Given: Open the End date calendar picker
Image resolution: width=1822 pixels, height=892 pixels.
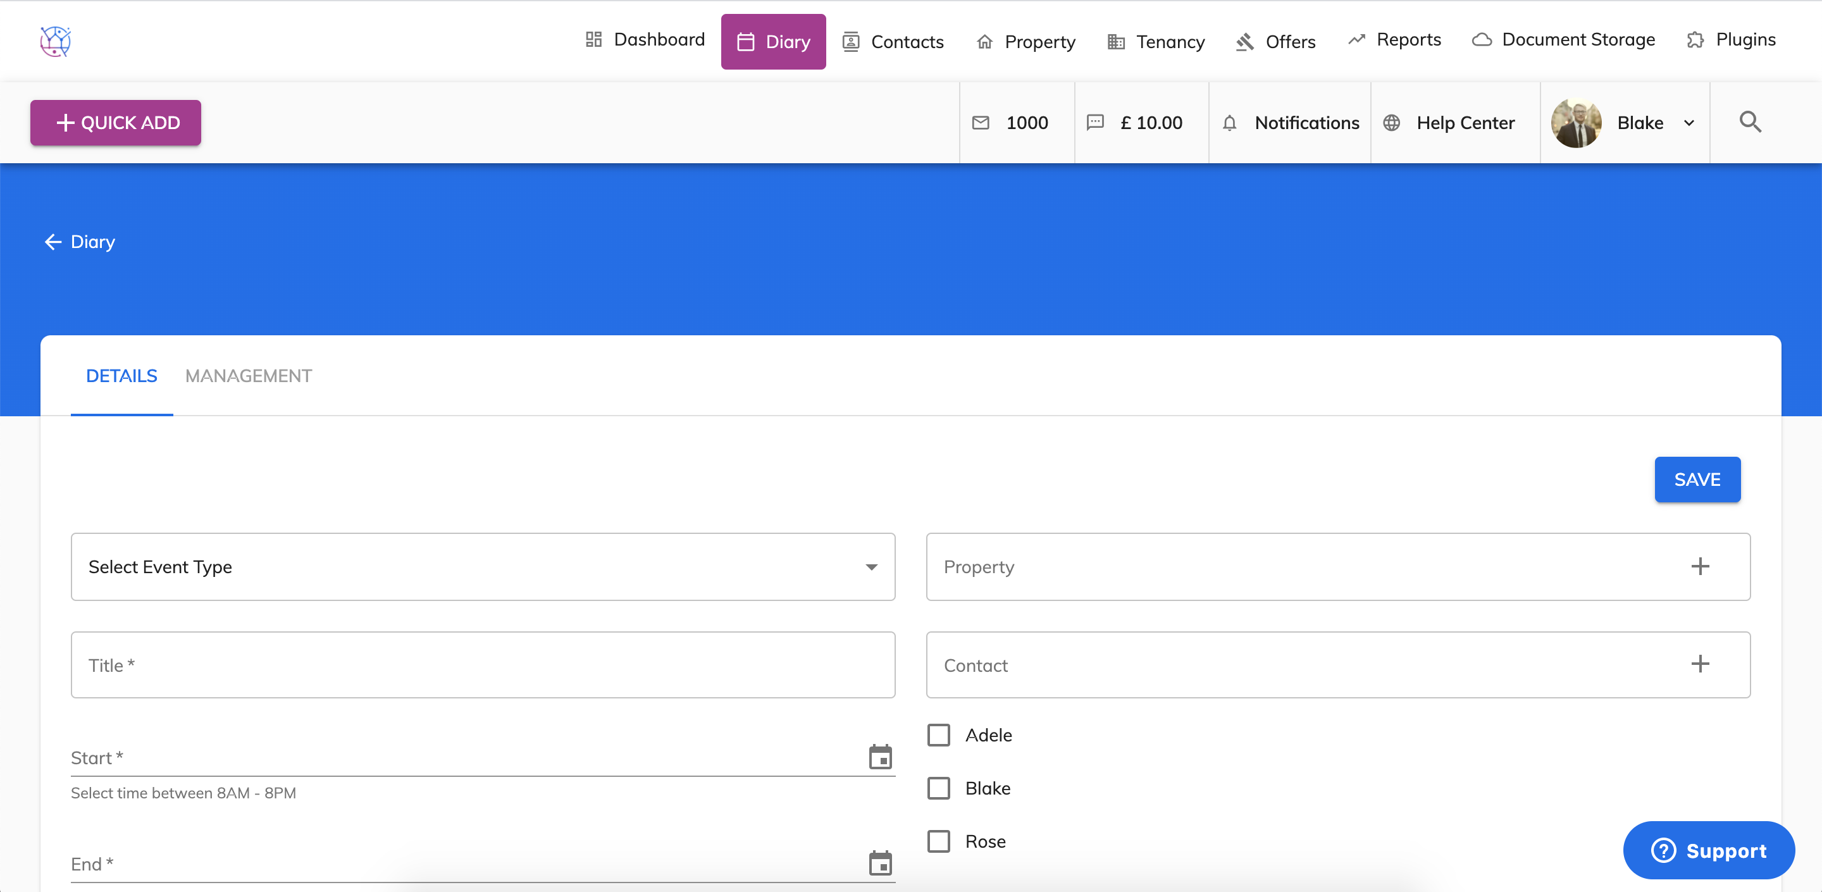Looking at the screenshot, I should point(880,863).
